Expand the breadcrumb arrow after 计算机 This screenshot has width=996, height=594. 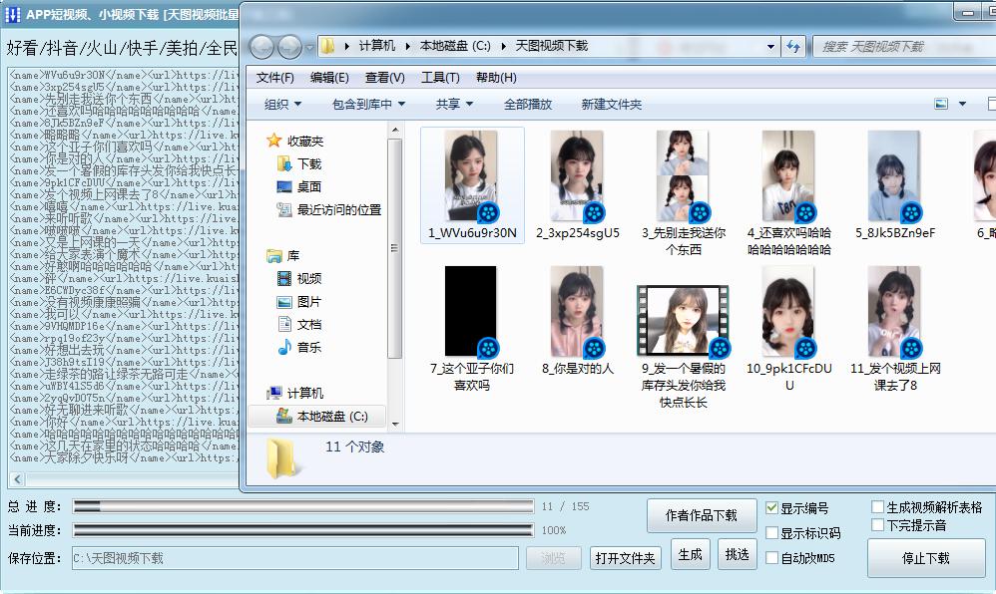tap(407, 46)
